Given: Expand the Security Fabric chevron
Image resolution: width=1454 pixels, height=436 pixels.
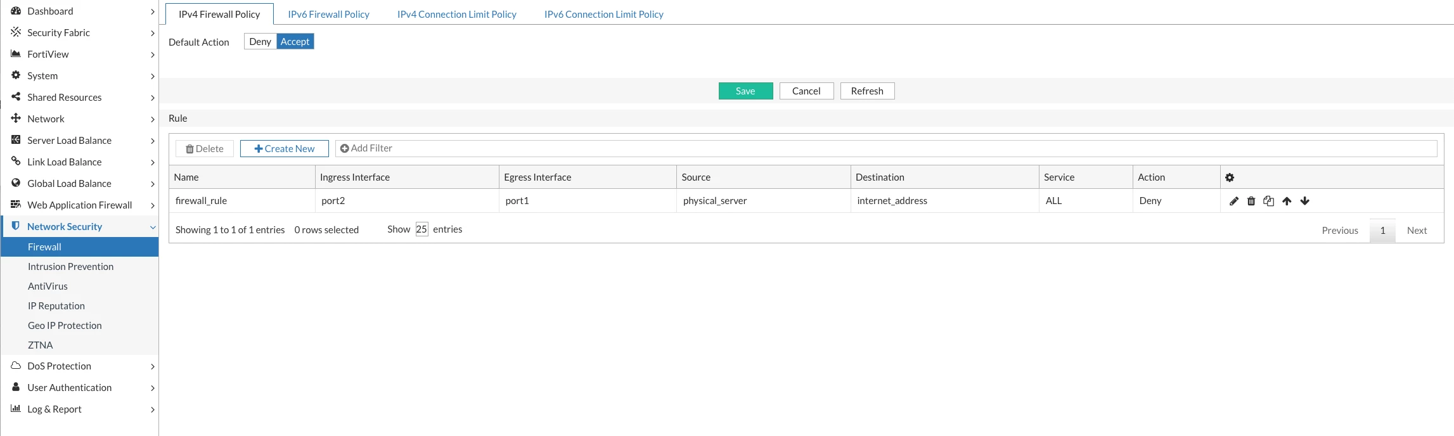Looking at the screenshot, I should [x=153, y=33].
